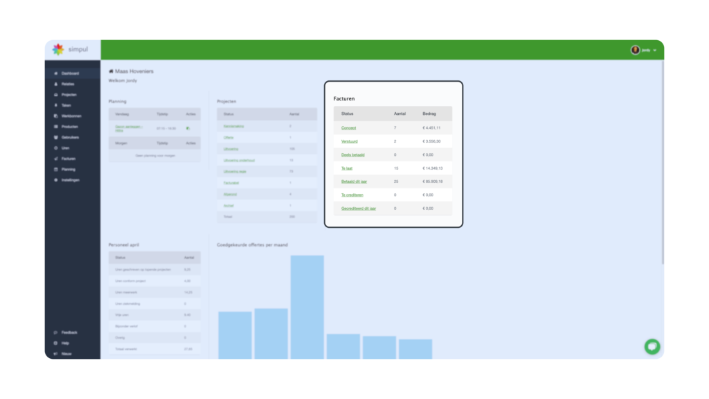The image size is (709, 399).
Task: Click the Feedback speech bubble icon
Action: [x=55, y=332]
